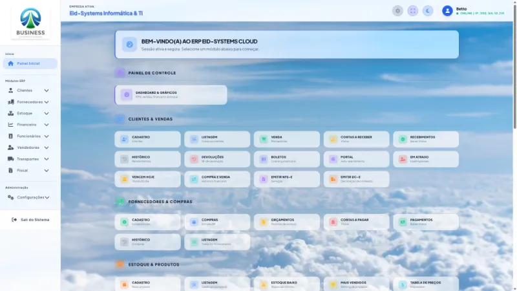The width and height of the screenshot is (517, 291).
Task: Open Cadastro card under Fornecedores & Compras
Action: coord(148,222)
